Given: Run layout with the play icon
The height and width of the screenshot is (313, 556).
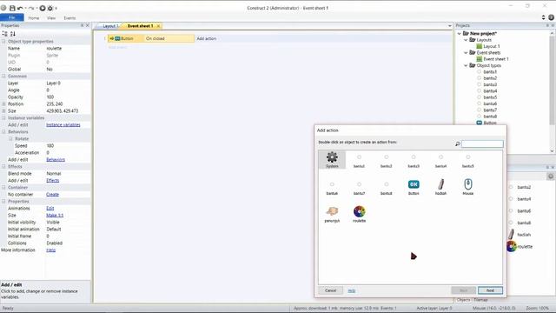Looking at the screenshot, I should coord(43,8).
